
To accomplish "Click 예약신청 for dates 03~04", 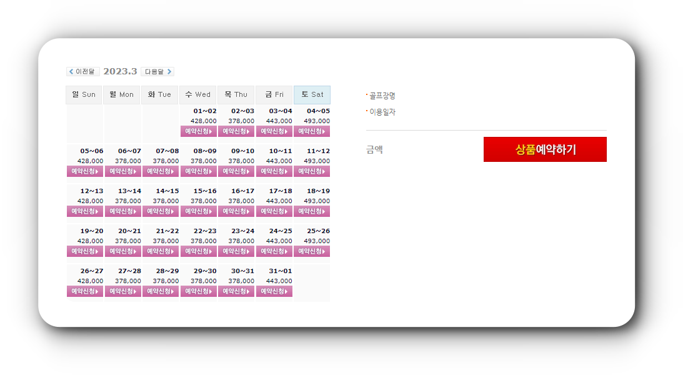I will [x=274, y=131].
